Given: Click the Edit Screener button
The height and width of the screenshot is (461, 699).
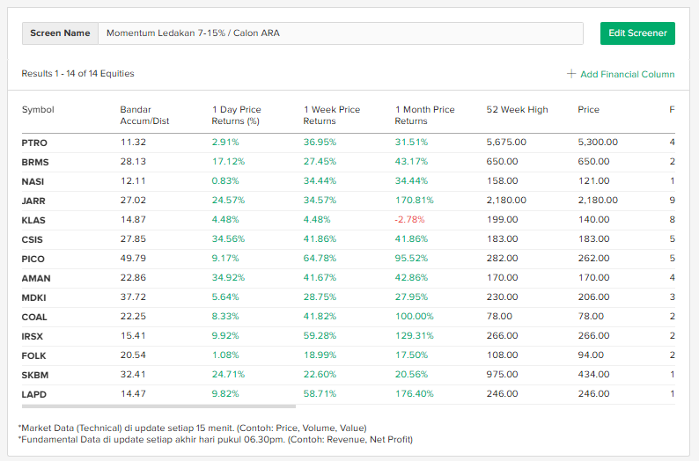Looking at the screenshot, I should click(x=637, y=33).
